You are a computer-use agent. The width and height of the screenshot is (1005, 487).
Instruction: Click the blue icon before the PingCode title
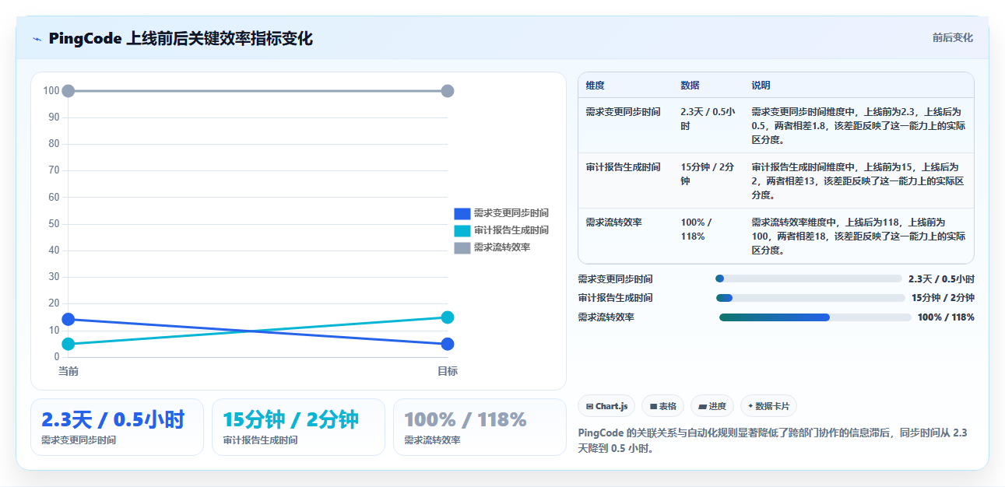click(37, 39)
